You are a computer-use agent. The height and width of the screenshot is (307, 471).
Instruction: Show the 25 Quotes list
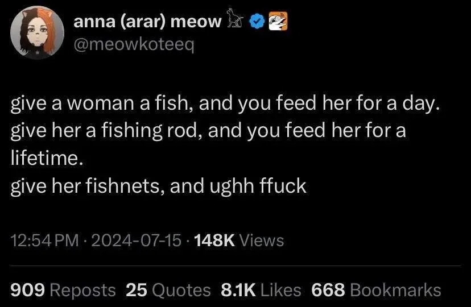pos(168,290)
